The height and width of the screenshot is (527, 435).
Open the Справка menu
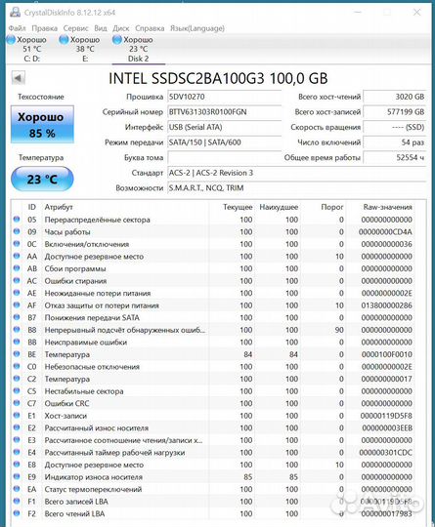(150, 28)
